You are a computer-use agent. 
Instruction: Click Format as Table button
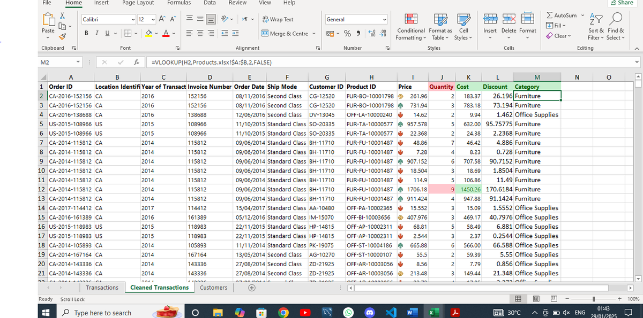(x=440, y=27)
